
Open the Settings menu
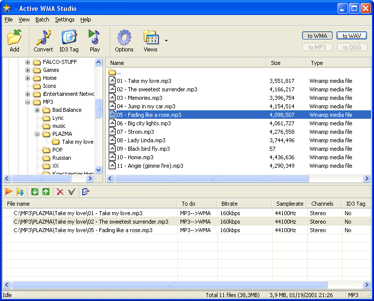(x=65, y=19)
